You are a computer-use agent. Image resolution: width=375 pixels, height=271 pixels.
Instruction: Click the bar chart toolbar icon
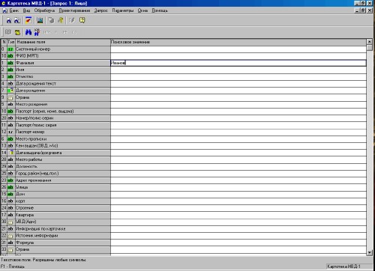point(40,20)
